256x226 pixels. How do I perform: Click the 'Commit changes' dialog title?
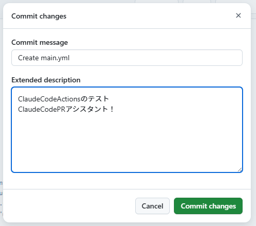[x=39, y=16]
